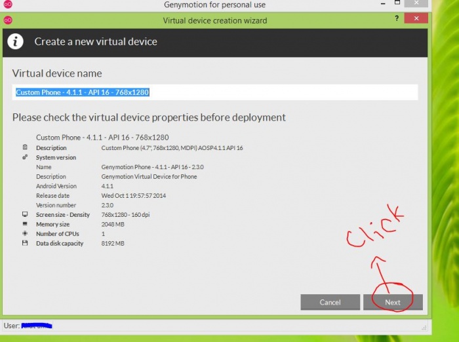Click 'Please check the virtual device properties' text
Image resolution: width=459 pixels, height=342 pixels.
coord(149,117)
